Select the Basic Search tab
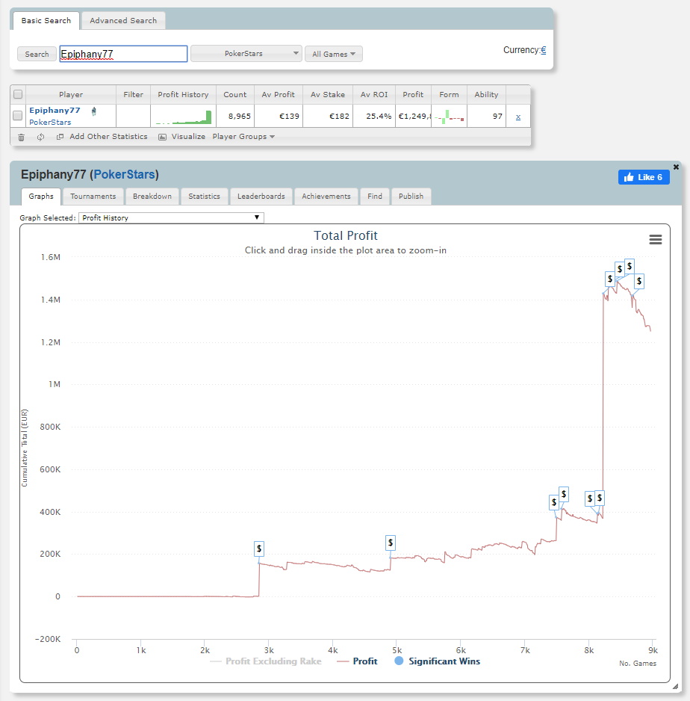This screenshot has height=701, width=690. [46, 21]
